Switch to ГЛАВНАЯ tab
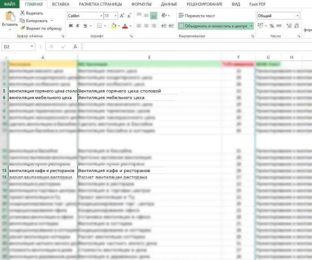312x260 pixels. tap(34, 4)
